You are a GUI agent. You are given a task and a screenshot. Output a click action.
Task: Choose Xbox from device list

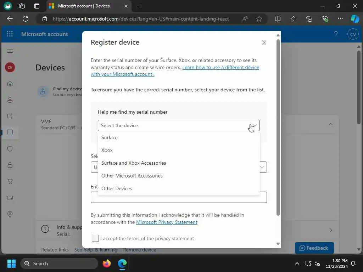[x=179, y=150]
